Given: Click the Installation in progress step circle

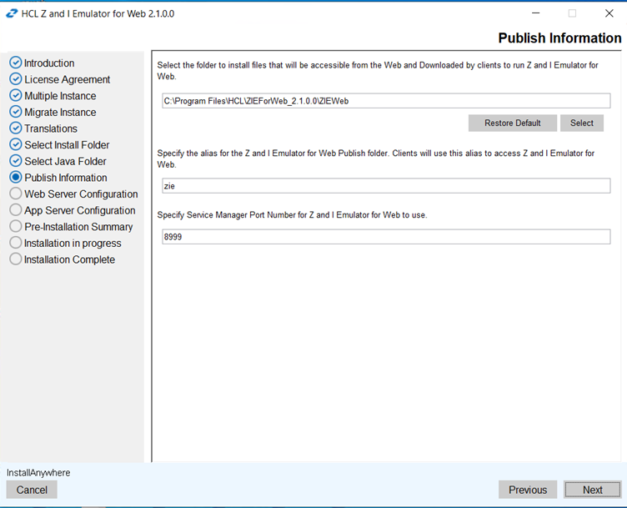Looking at the screenshot, I should click(x=16, y=243).
